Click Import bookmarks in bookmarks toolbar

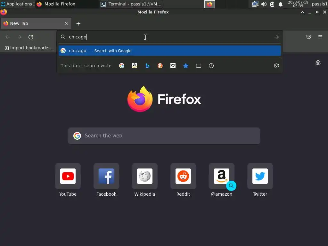(x=29, y=48)
